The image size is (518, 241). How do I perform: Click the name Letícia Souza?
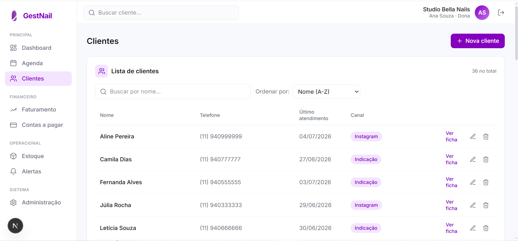118,228
